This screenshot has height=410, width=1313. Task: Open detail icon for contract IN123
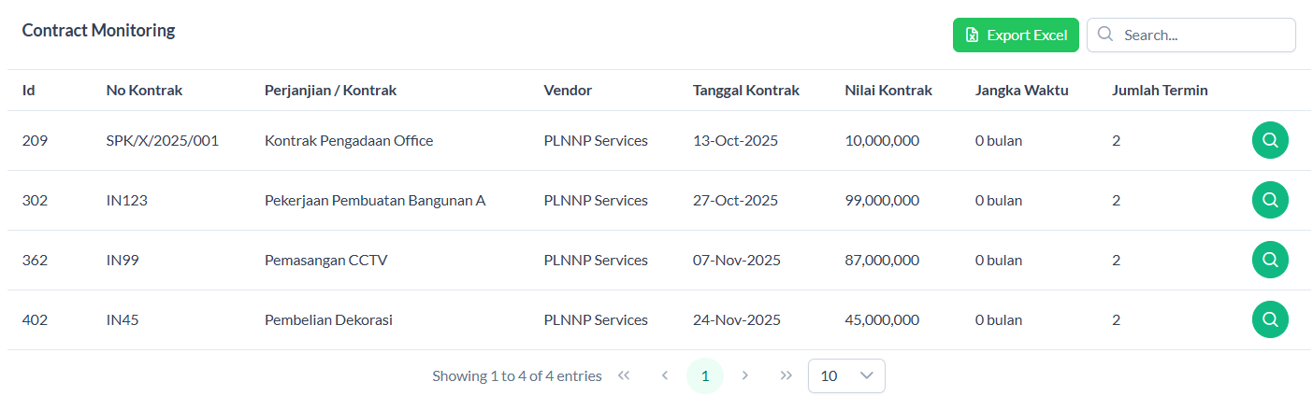pyautogui.click(x=1270, y=200)
